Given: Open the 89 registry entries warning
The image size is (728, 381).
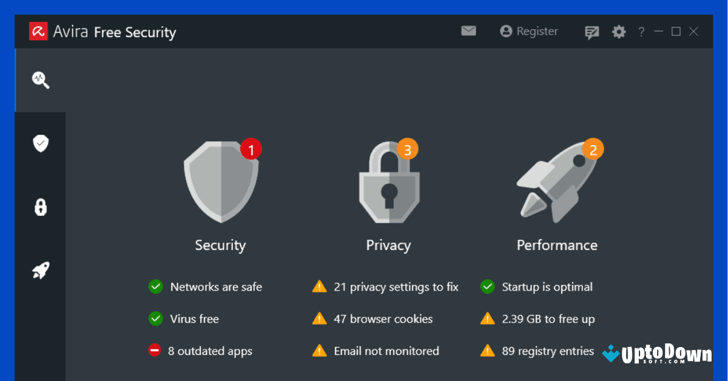Looking at the screenshot, I should (547, 351).
